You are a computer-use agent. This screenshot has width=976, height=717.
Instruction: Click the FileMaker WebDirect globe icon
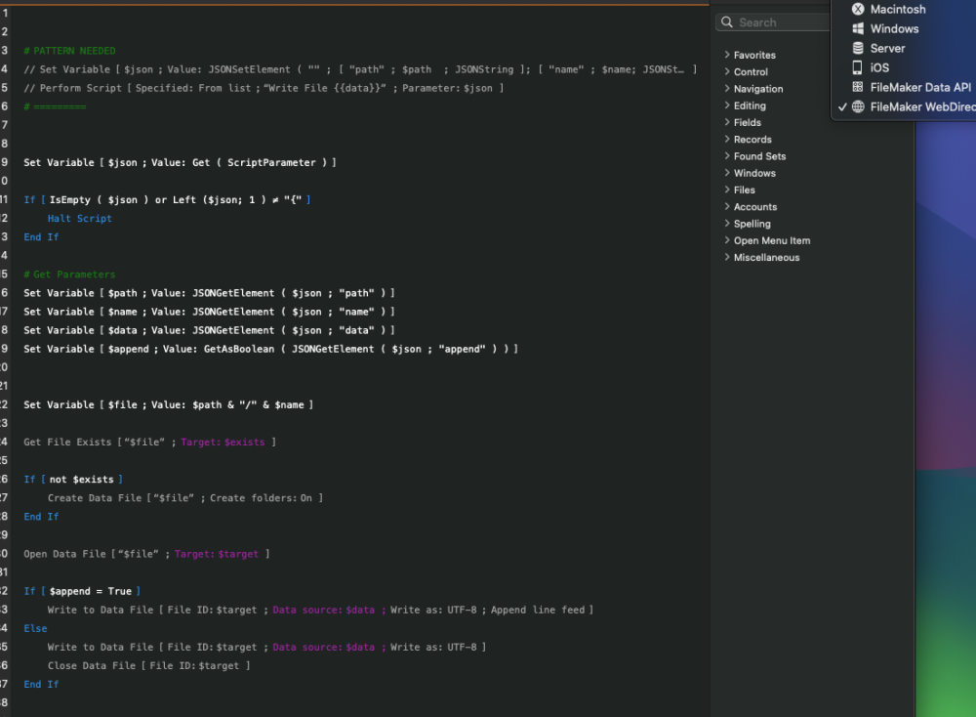point(858,106)
